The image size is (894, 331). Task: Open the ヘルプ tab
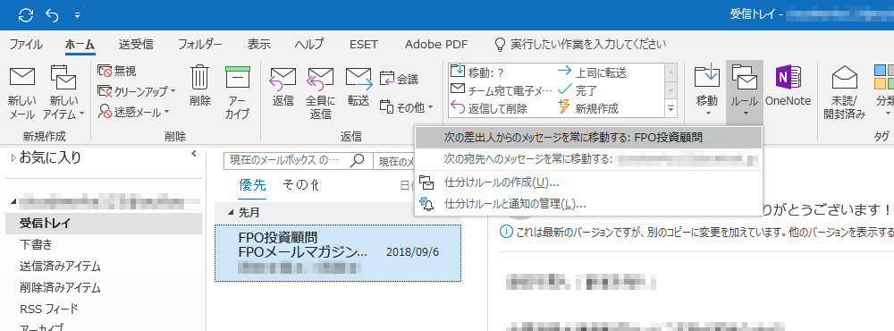(x=309, y=44)
